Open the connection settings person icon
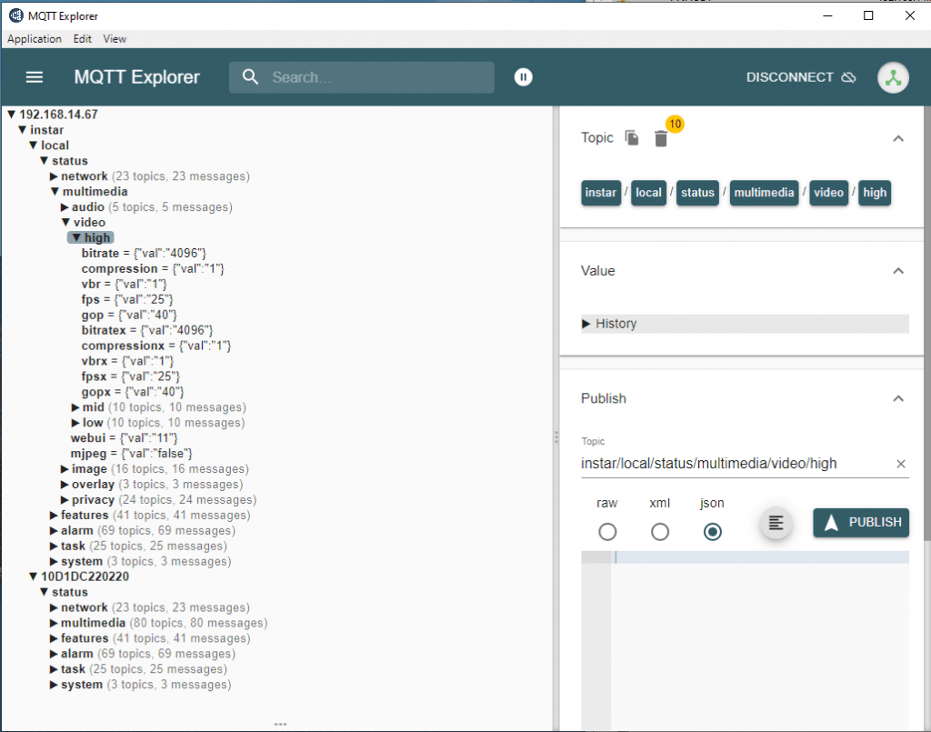 [893, 77]
